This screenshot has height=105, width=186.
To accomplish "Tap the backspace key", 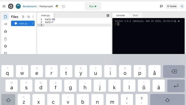I will (174, 71).
